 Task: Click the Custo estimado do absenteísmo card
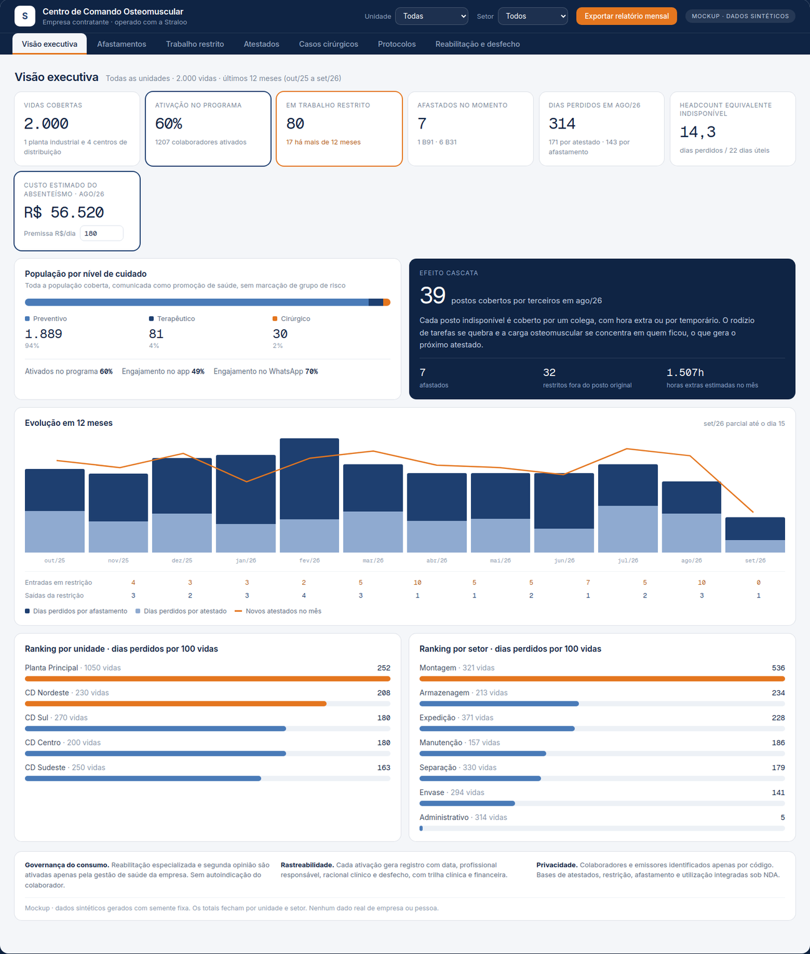point(77,211)
